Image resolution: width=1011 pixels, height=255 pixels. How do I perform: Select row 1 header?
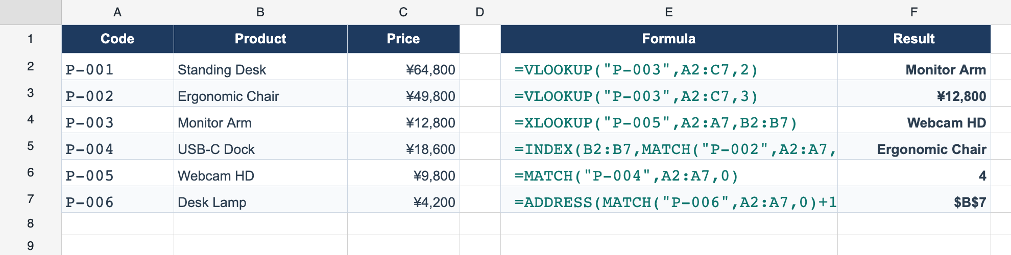(31, 39)
